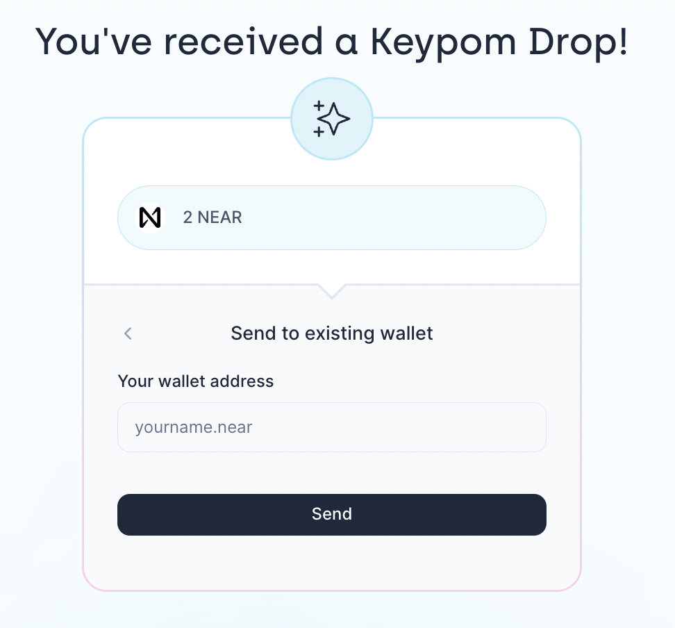Viewport: 675px width, 628px height.
Task: Click the Send to existing wallet heading
Action: tap(332, 333)
